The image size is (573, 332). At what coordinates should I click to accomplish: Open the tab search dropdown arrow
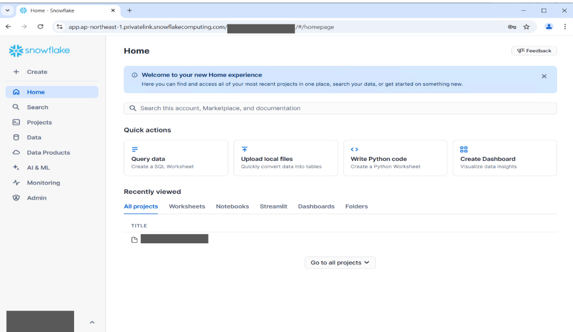point(7,11)
